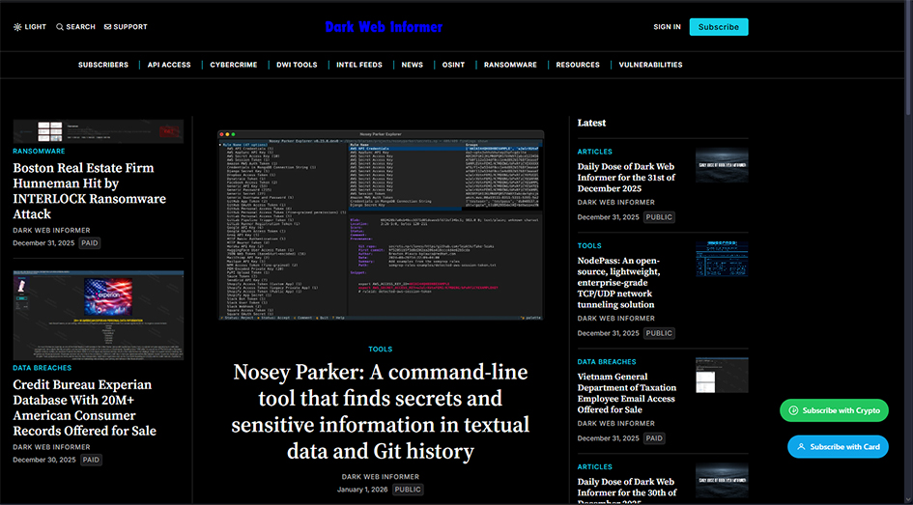This screenshot has width=913, height=505.
Task: Open the Ransomware navigation item
Action: coord(510,65)
